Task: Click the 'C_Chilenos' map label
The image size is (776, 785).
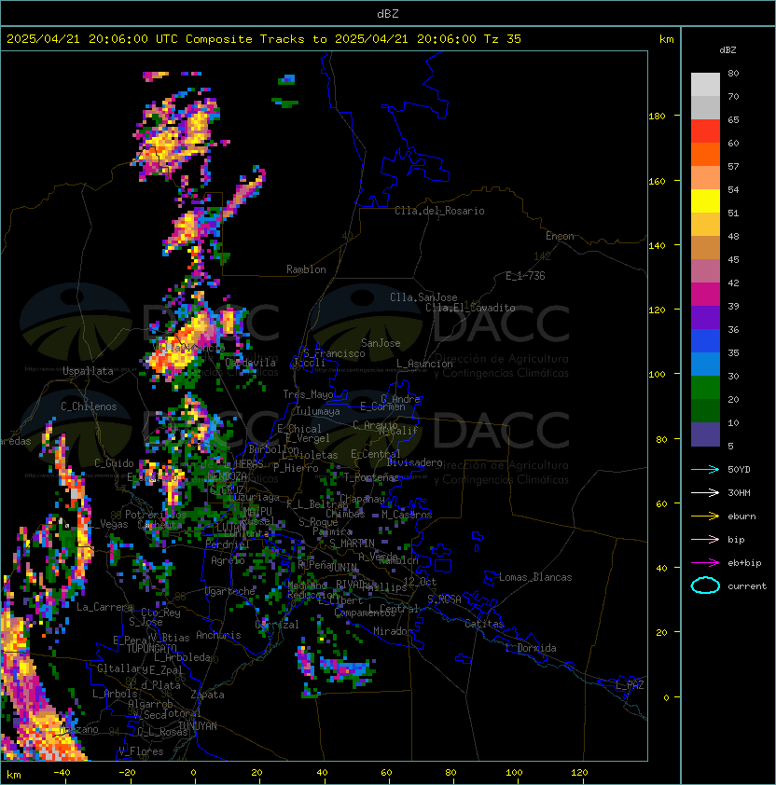Action: tap(89, 406)
